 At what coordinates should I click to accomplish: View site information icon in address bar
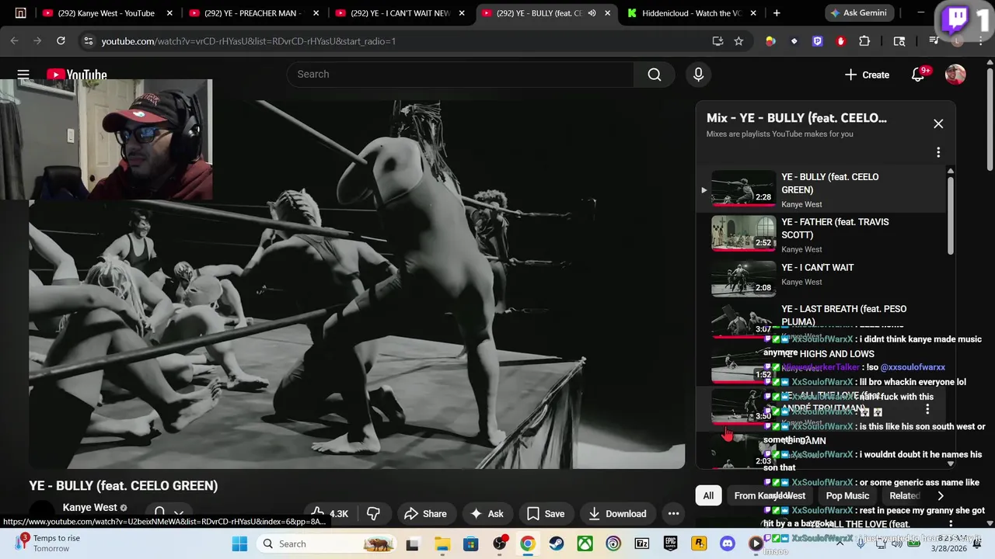[88, 40]
